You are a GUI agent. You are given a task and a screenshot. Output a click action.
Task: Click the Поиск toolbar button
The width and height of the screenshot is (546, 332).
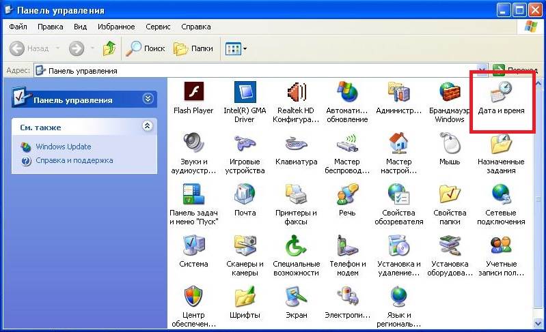(146, 49)
